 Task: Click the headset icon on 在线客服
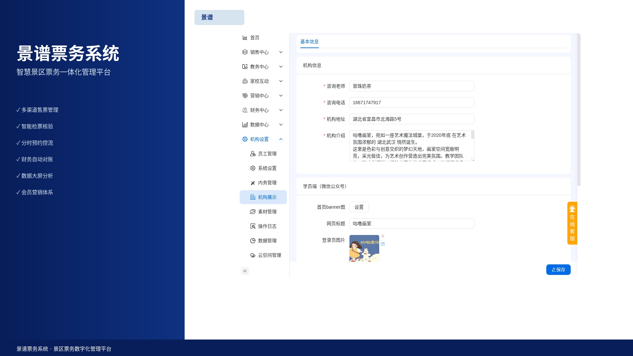click(572, 209)
